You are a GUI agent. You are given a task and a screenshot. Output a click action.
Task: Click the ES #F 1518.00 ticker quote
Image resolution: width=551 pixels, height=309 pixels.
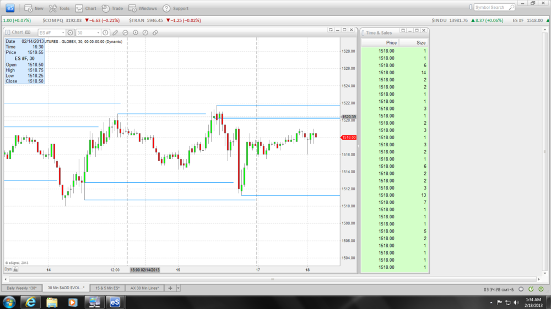(527, 20)
